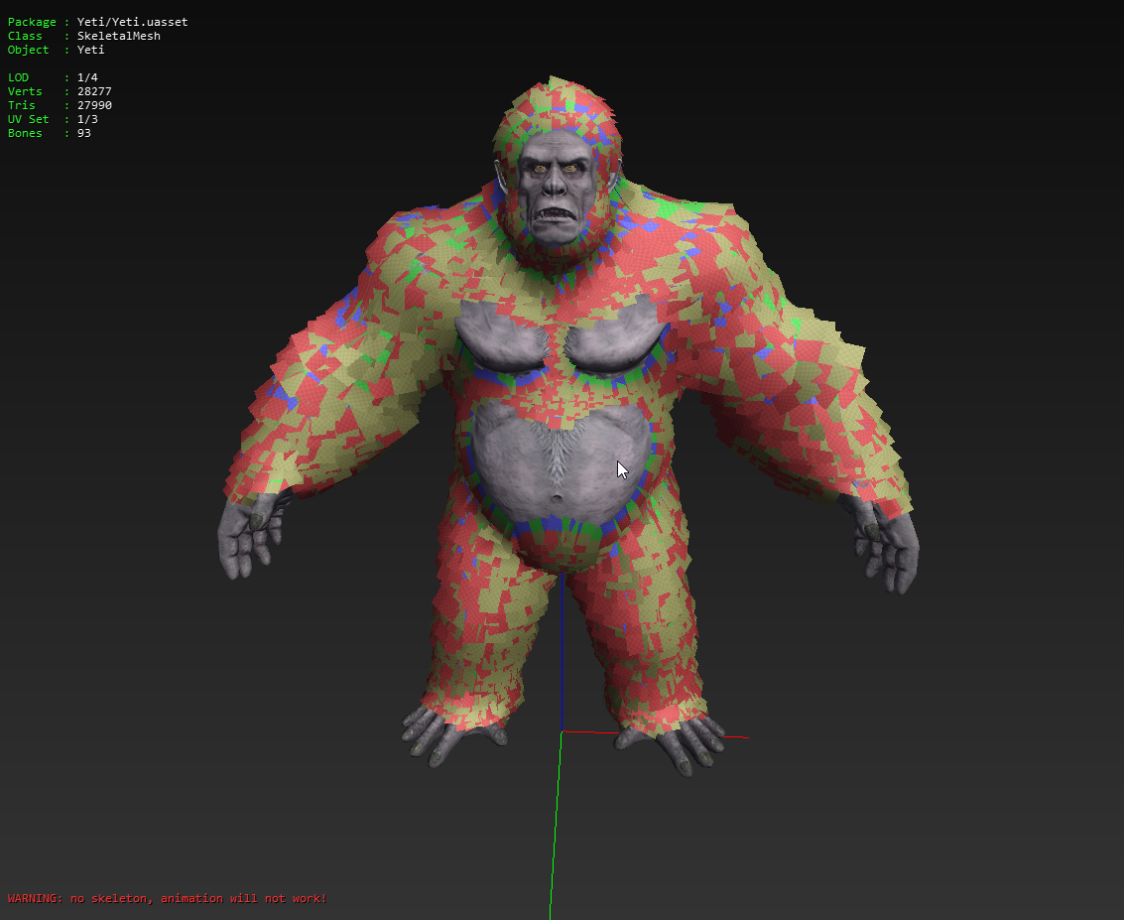Click the SkeletalMesh class value
Viewport: 1124px width, 920px height.
(x=118, y=36)
